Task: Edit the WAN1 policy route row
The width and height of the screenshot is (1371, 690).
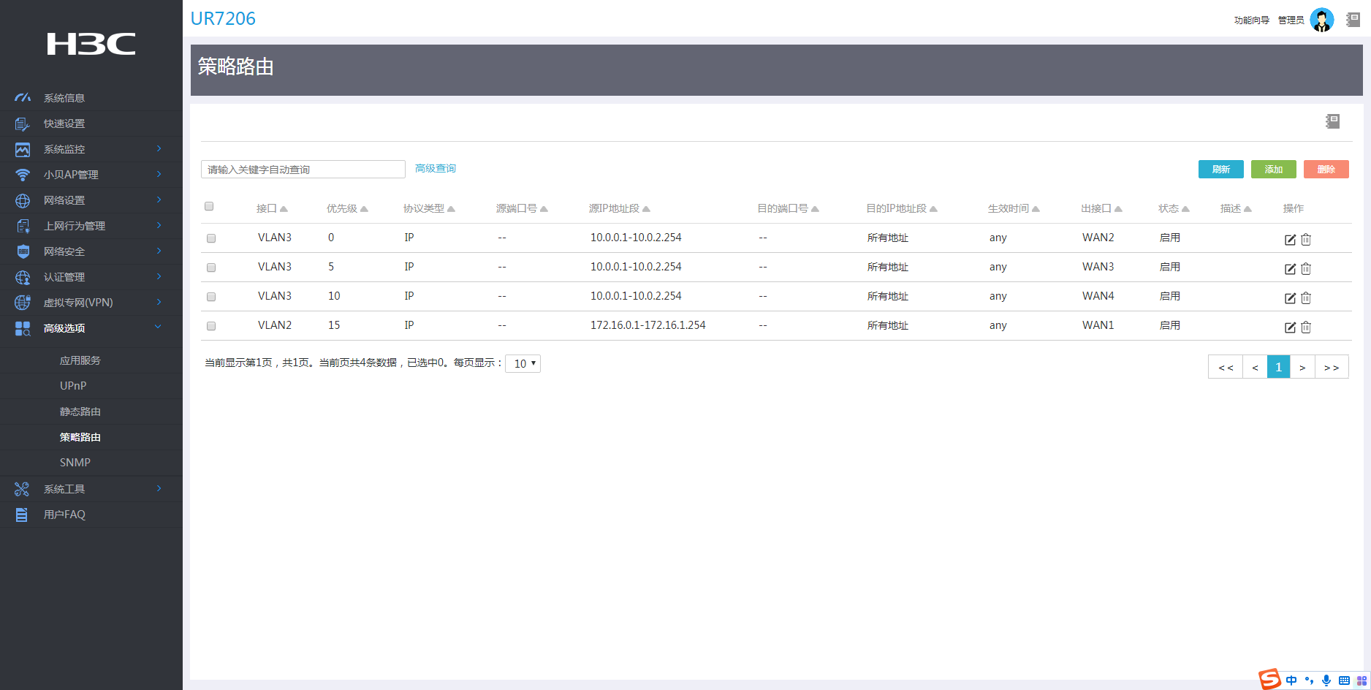Action: 1290,327
